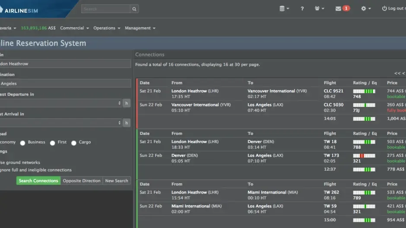The width and height of the screenshot is (406, 228).
Task: Click Denver in the To column
Action: (254, 142)
